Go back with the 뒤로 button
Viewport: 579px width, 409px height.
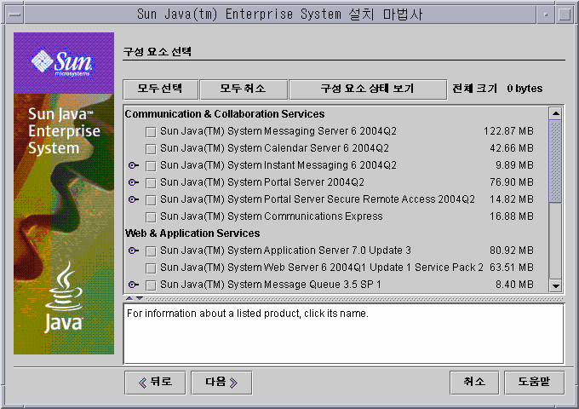(155, 383)
